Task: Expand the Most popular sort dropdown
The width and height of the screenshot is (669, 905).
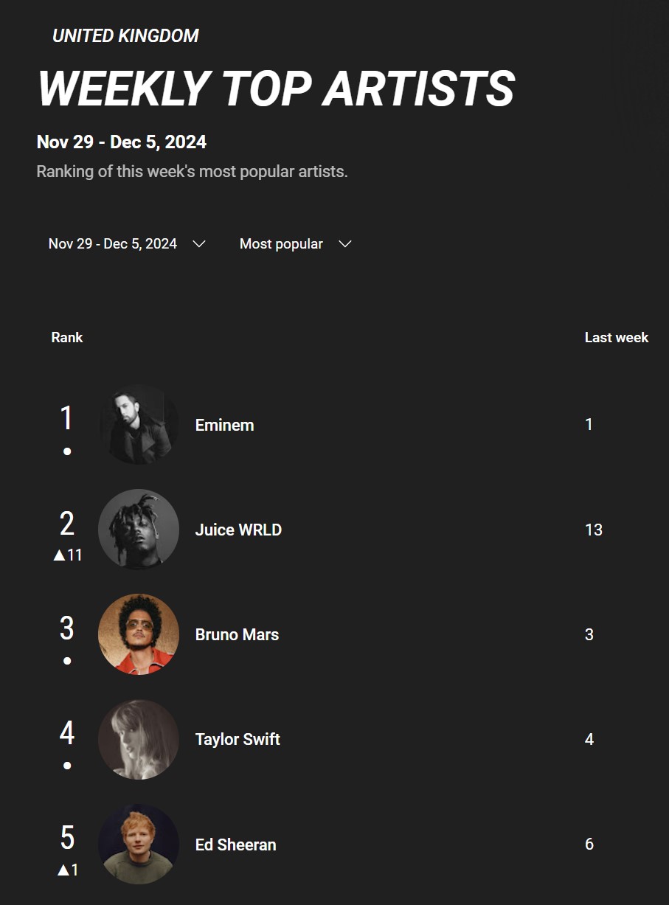Action: (x=295, y=244)
